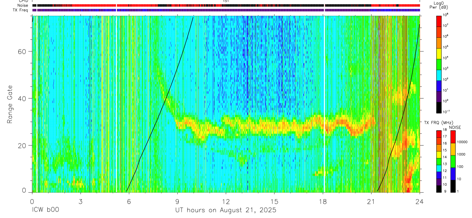The height and width of the screenshot is (218, 472).
Task: Click x-axis tick label 18
Action: [x=323, y=201]
